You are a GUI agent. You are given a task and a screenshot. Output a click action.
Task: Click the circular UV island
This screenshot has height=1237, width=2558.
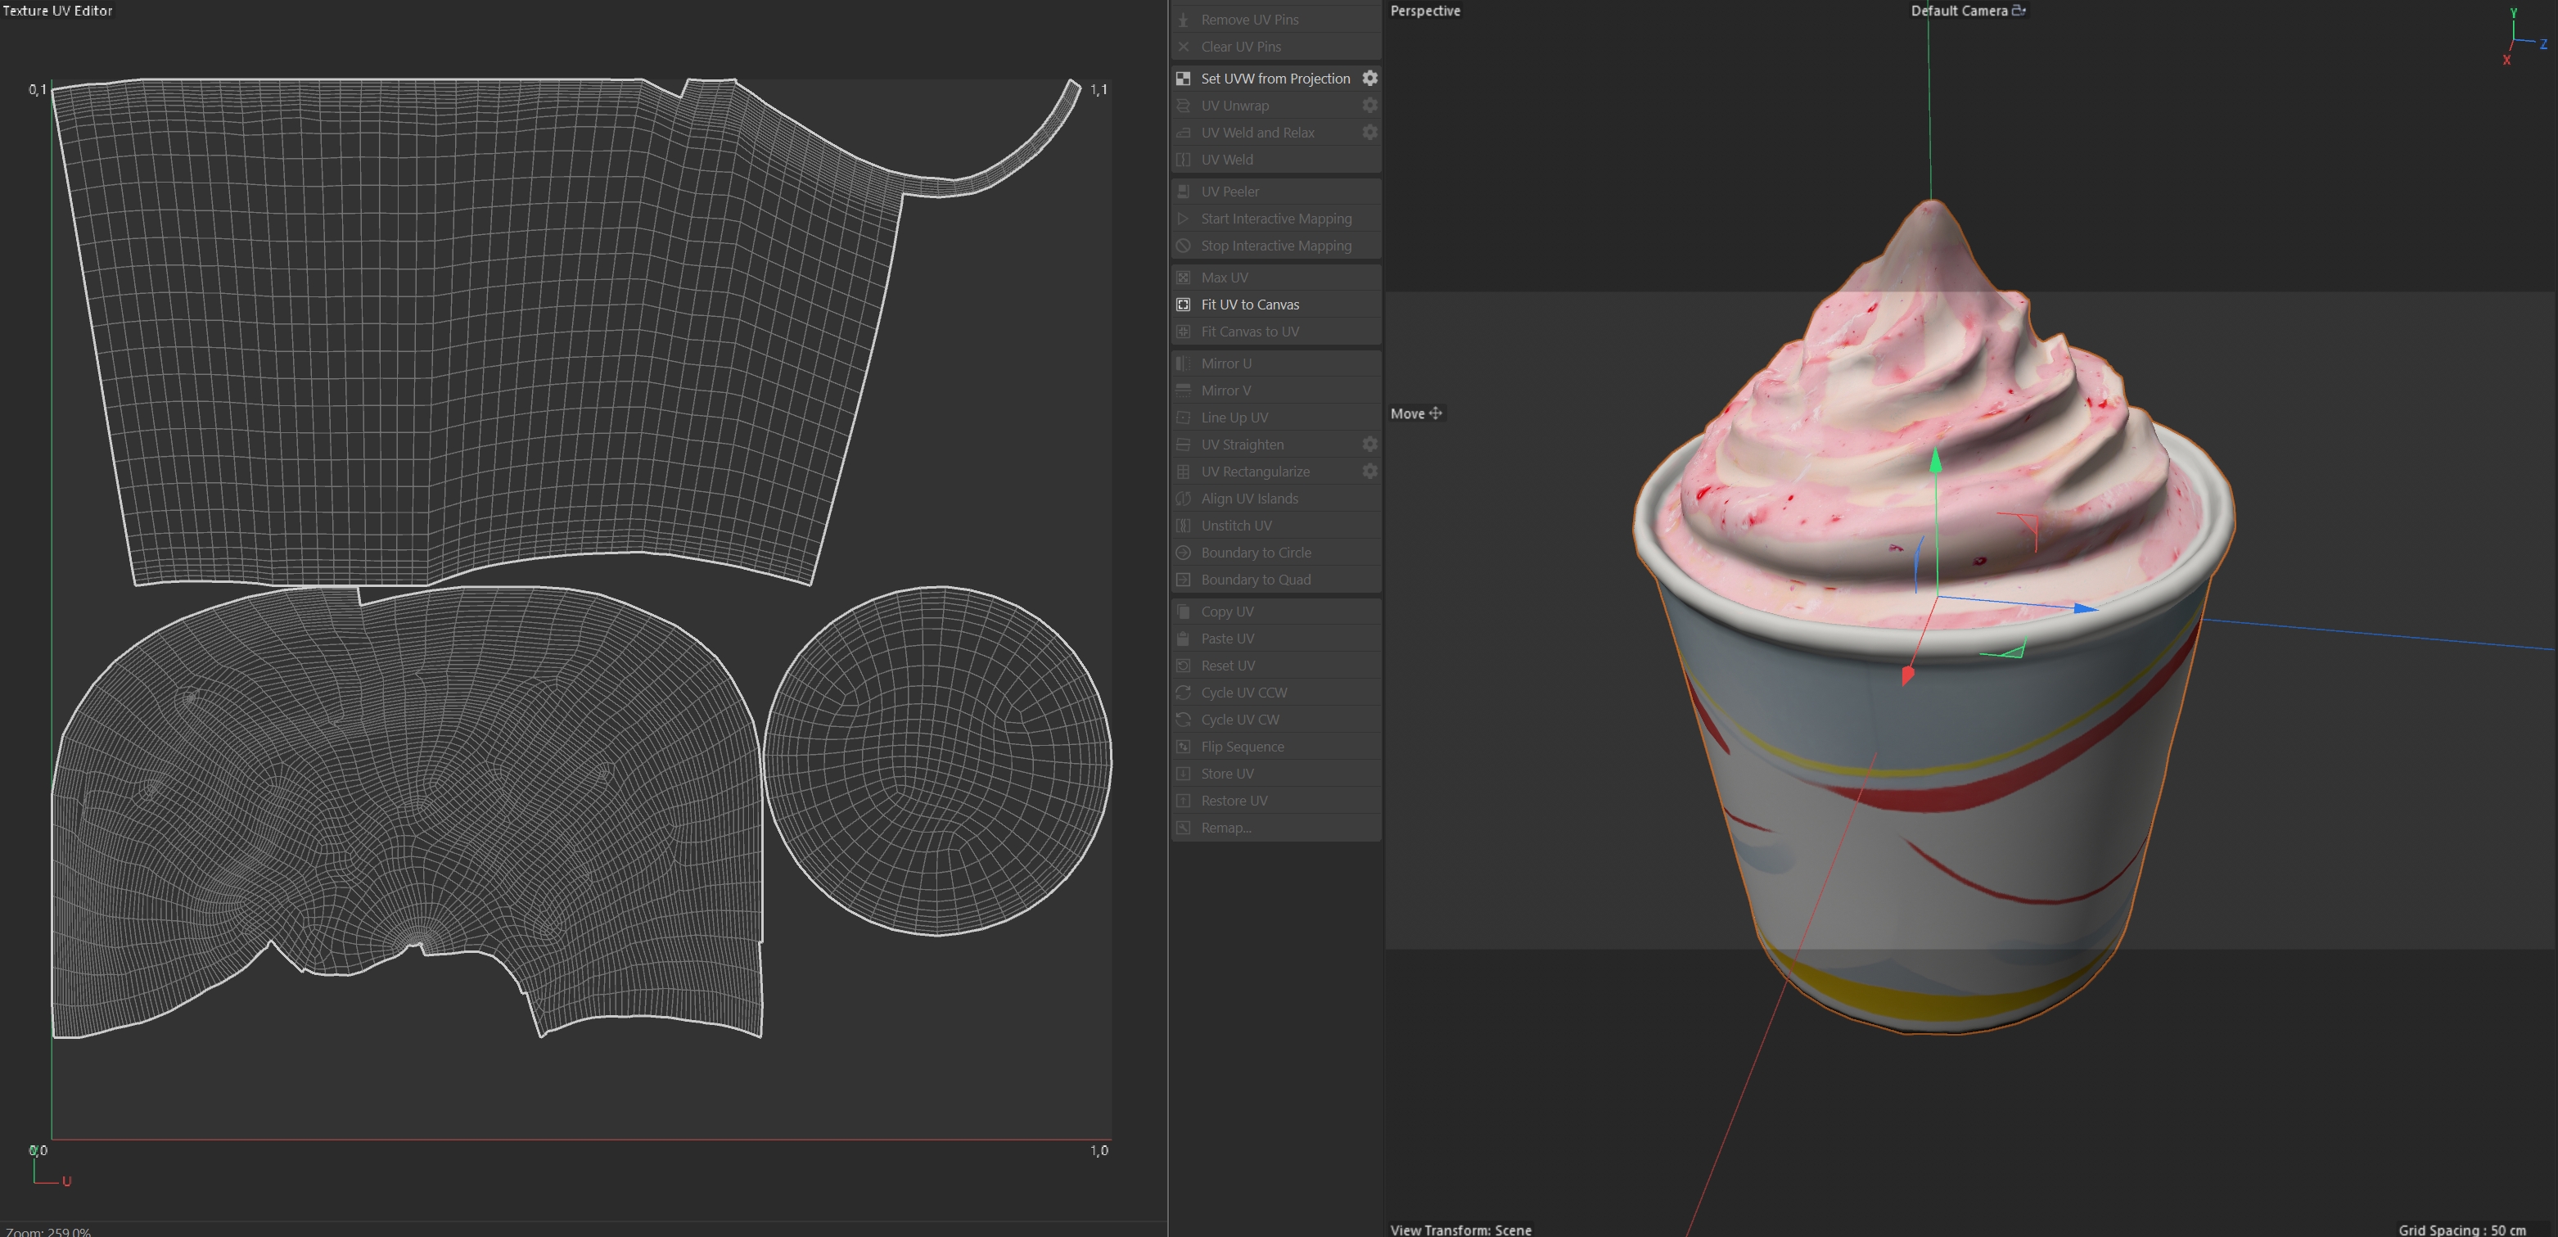coord(937,761)
